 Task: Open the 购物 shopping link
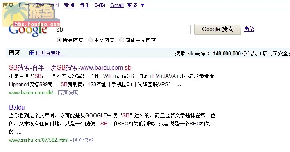pyautogui.click(x=100, y=5)
